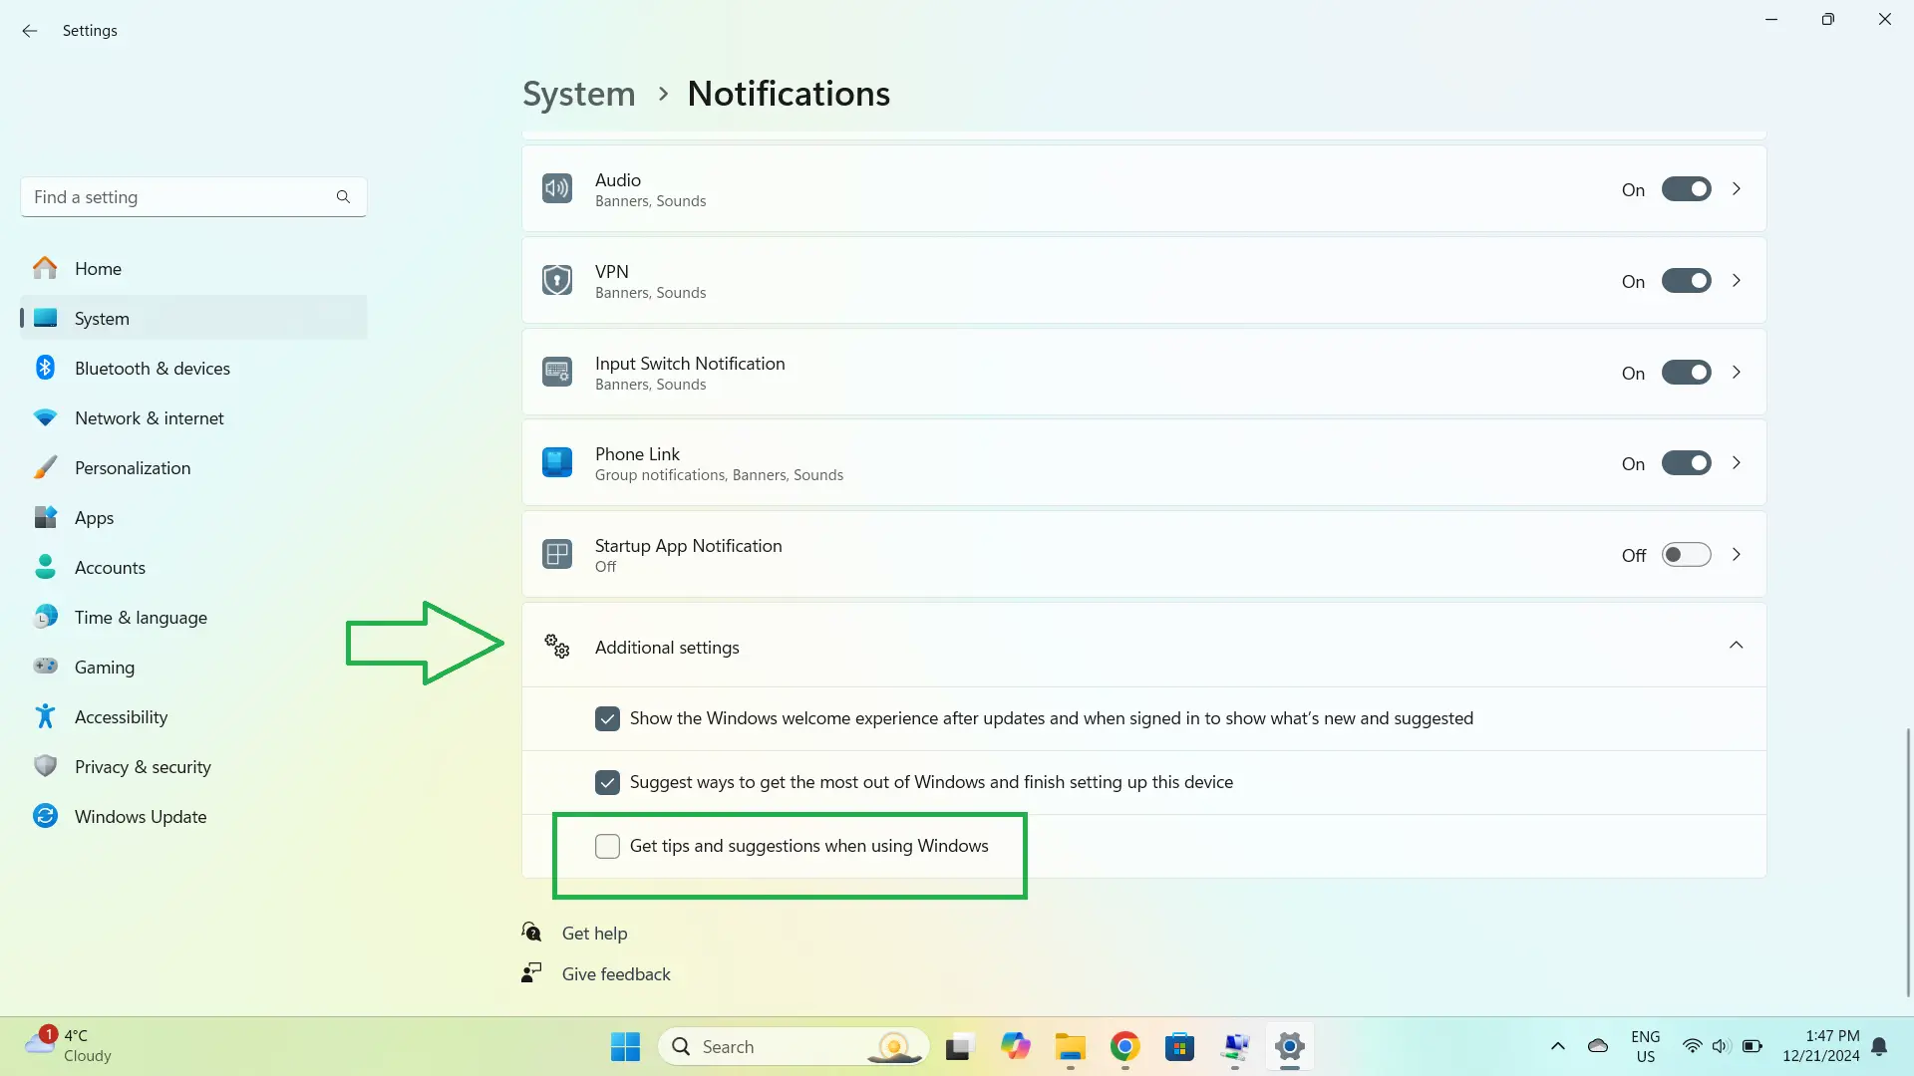Click the Audio speaker icon
1914x1076 pixels.
556,189
